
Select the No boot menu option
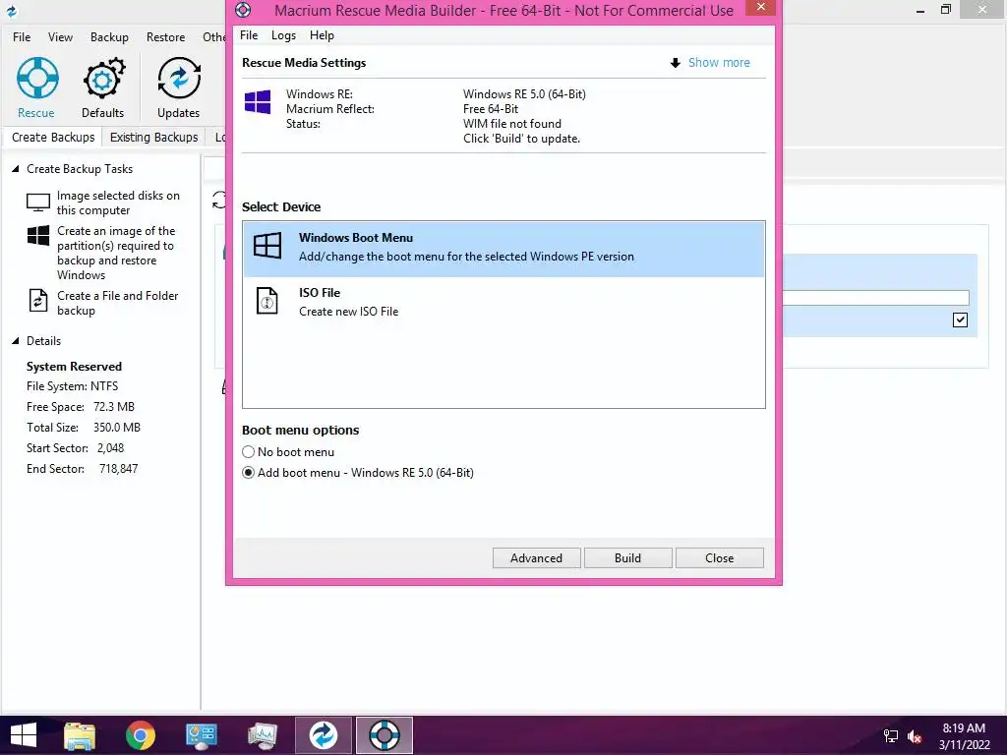pos(288,452)
